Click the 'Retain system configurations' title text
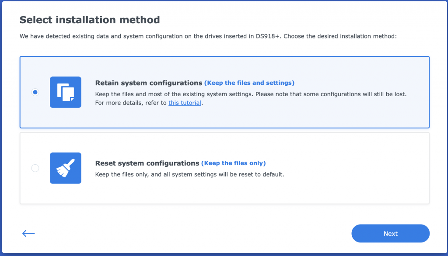The height and width of the screenshot is (256, 448). pyautogui.click(x=149, y=83)
